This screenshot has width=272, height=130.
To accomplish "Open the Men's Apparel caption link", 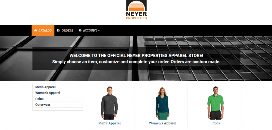I will pos(109,123).
